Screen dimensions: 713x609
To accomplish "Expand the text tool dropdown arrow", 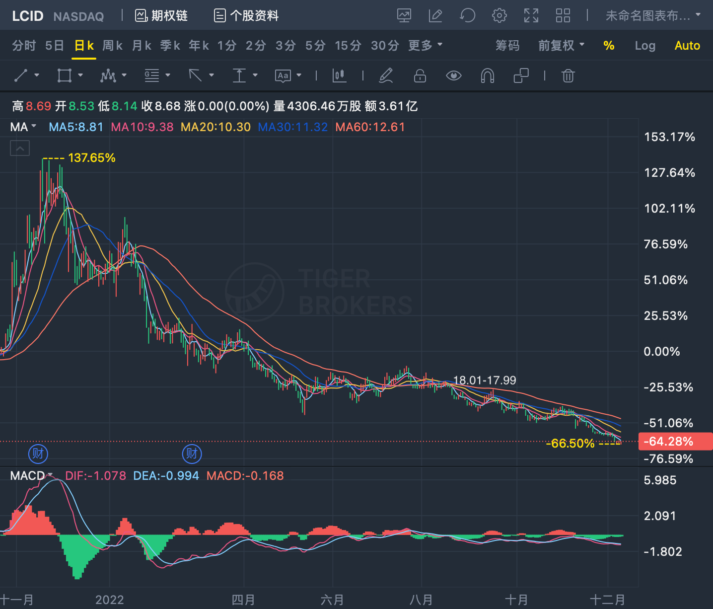I will coord(299,75).
